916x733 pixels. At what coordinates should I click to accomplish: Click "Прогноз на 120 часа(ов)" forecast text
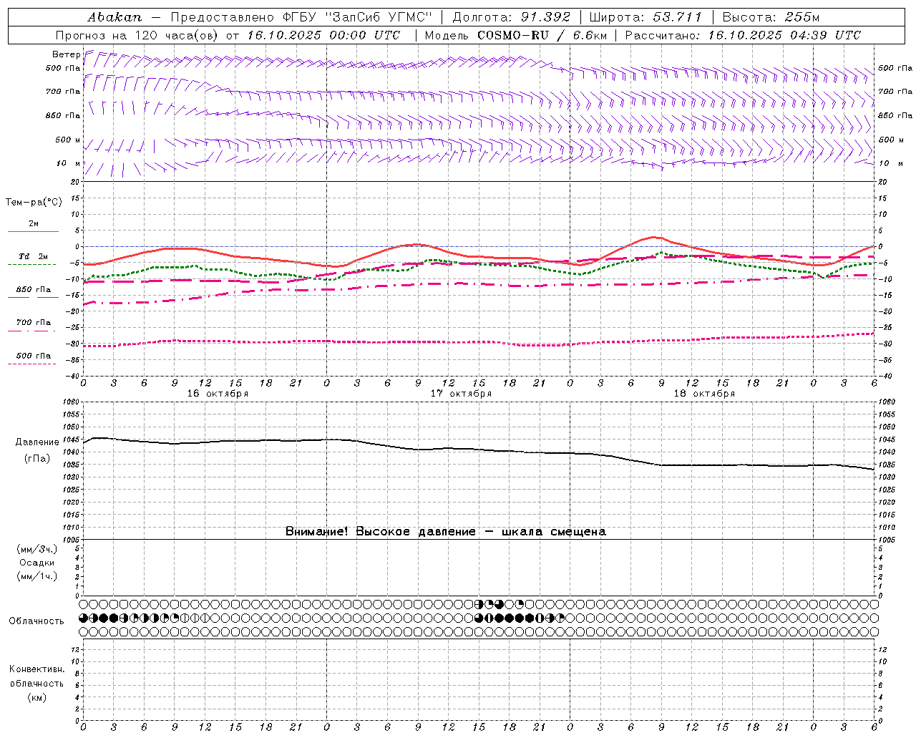(138, 35)
